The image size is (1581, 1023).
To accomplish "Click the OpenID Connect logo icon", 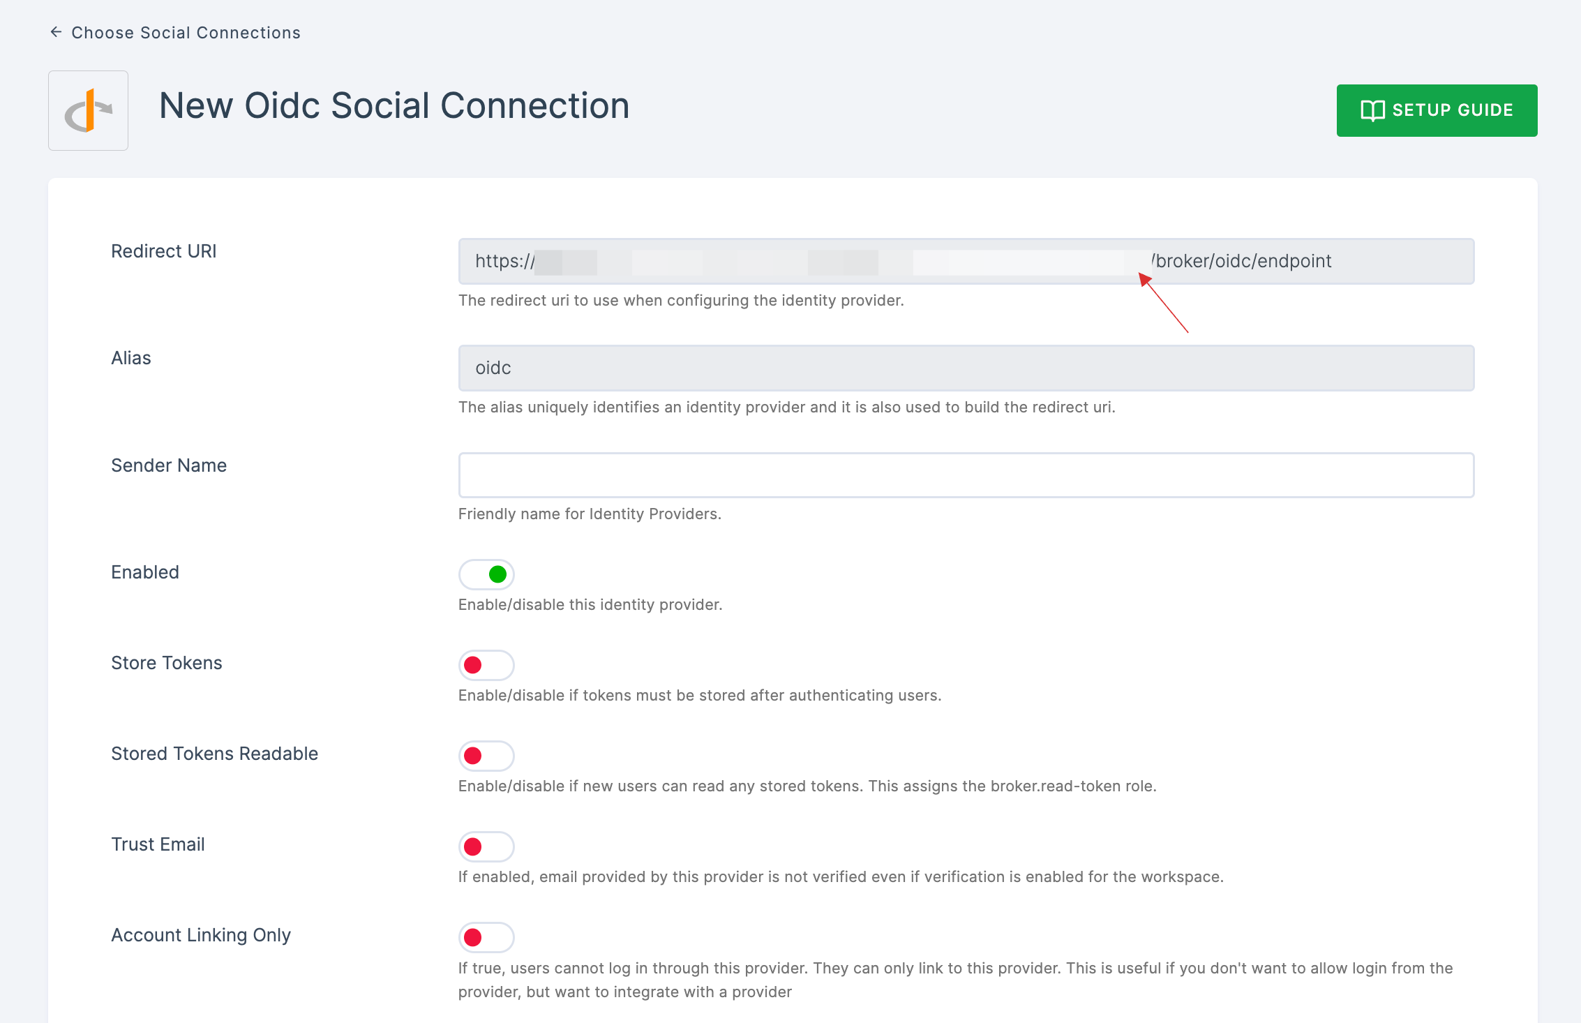I will point(88,110).
